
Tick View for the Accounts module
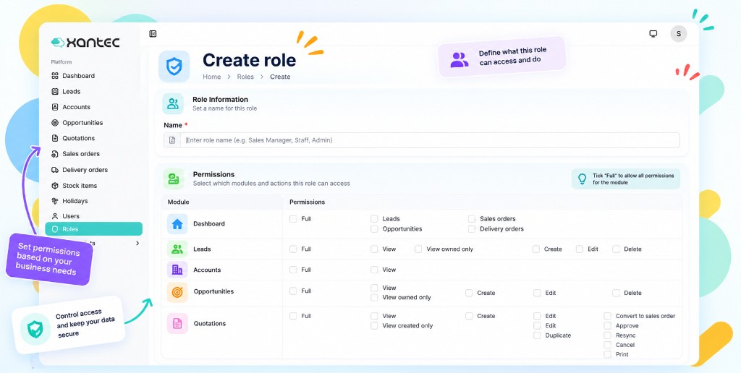pyautogui.click(x=374, y=270)
